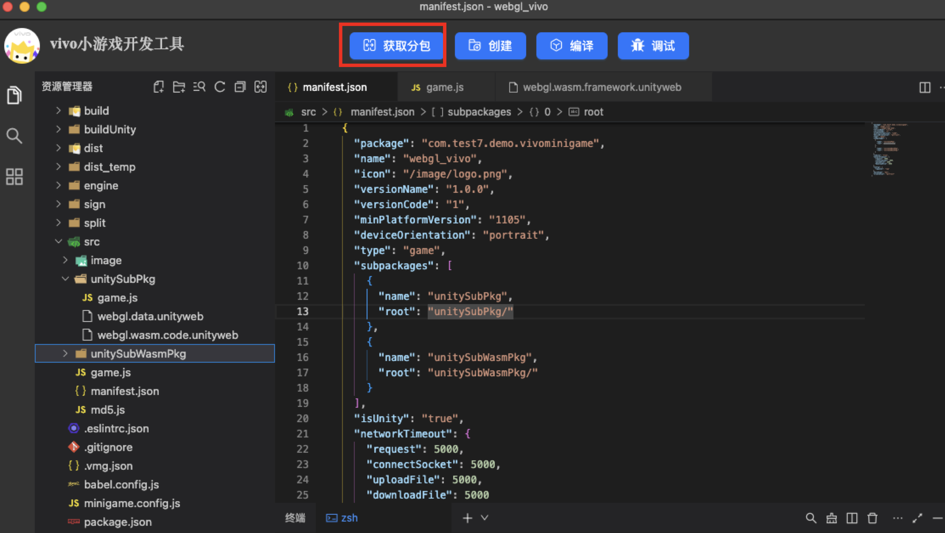Kill terminal with the trash icon
The image size is (945, 533).
872,518
